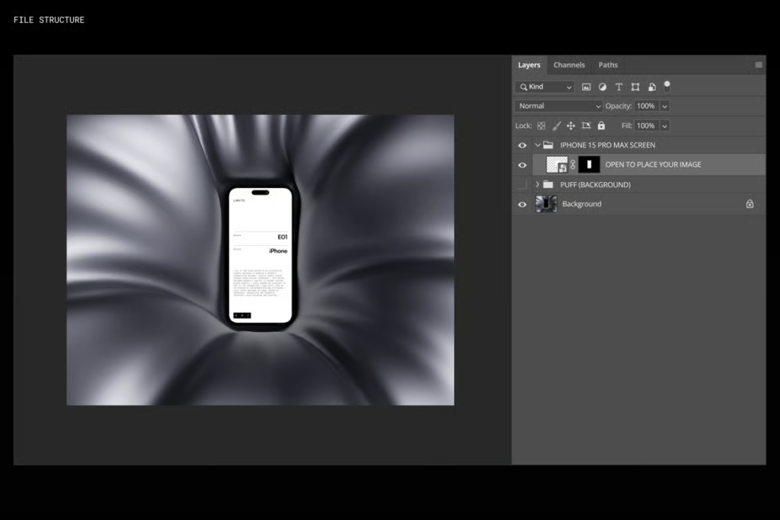Filter layers by adjustment layer type
The width and height of the screenshot is (780, 520).
pos(603,87)
